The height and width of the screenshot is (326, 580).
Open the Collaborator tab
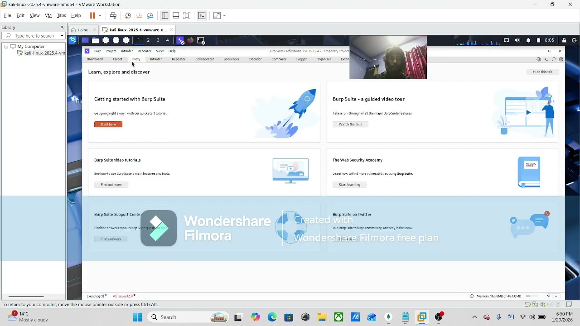(x=205, y=59)
